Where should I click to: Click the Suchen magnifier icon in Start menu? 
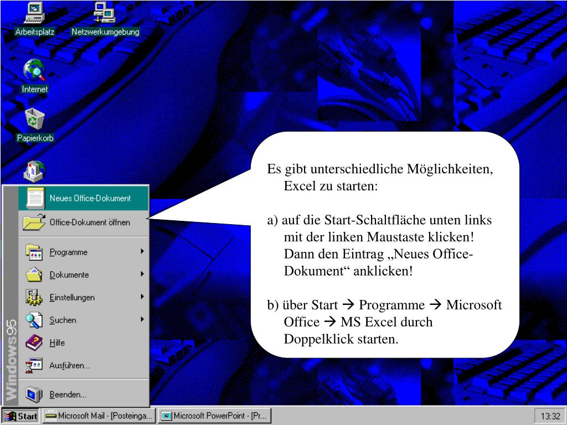34,320
